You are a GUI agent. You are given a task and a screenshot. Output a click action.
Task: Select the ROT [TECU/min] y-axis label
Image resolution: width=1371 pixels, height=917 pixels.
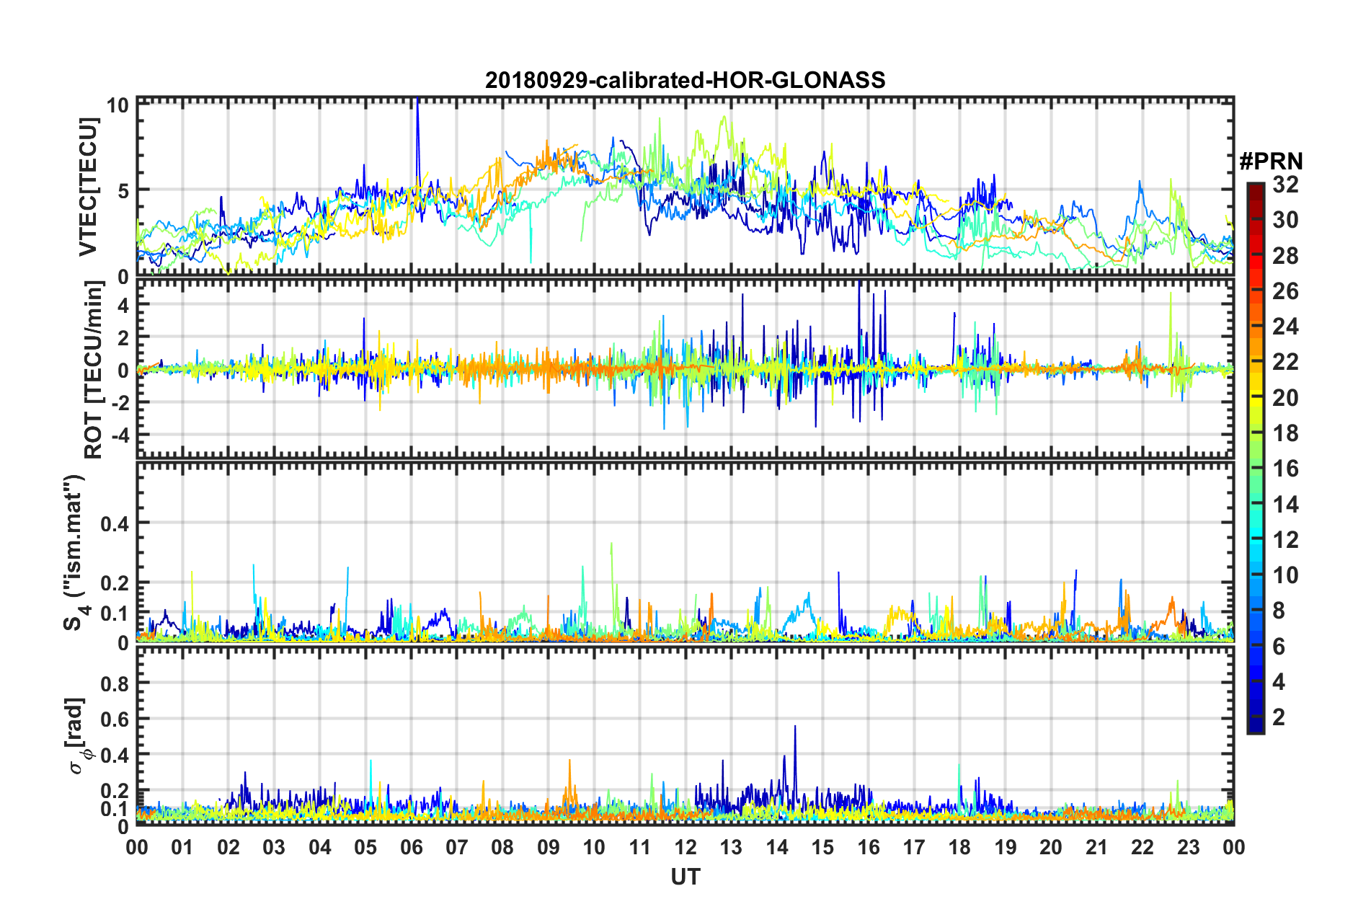point(93,370)
